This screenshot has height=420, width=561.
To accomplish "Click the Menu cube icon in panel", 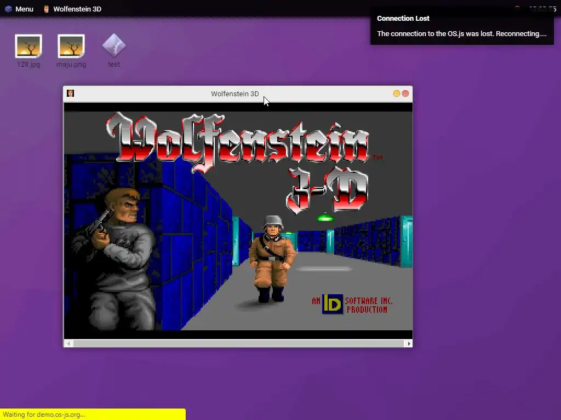I will tap(8, 9).
